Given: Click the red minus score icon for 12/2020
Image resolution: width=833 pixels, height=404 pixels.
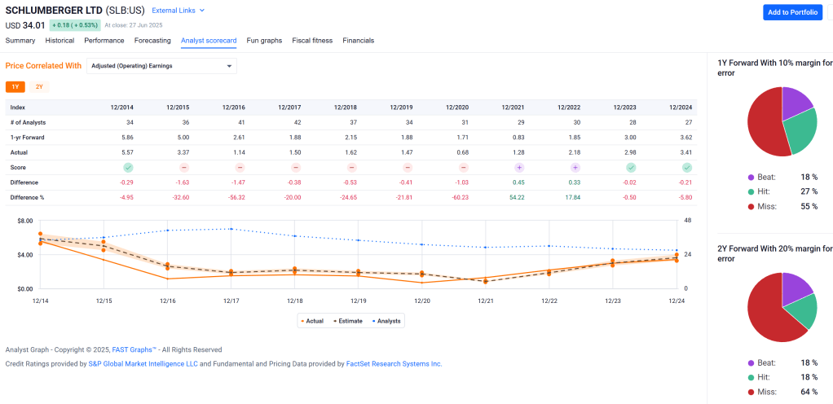Looking at the screenshot, I should (x=464, y=167).
